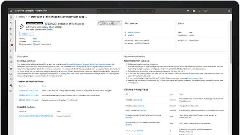
Task: Open timeline event 2019-09-10T20:46:58.702Z
Action: coord(29,91)
